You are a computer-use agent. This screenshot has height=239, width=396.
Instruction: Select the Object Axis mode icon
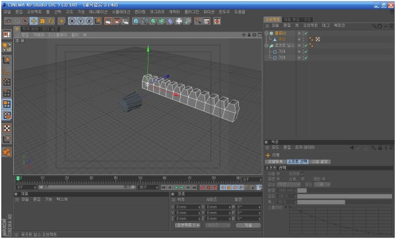click(x=7, y=71)
